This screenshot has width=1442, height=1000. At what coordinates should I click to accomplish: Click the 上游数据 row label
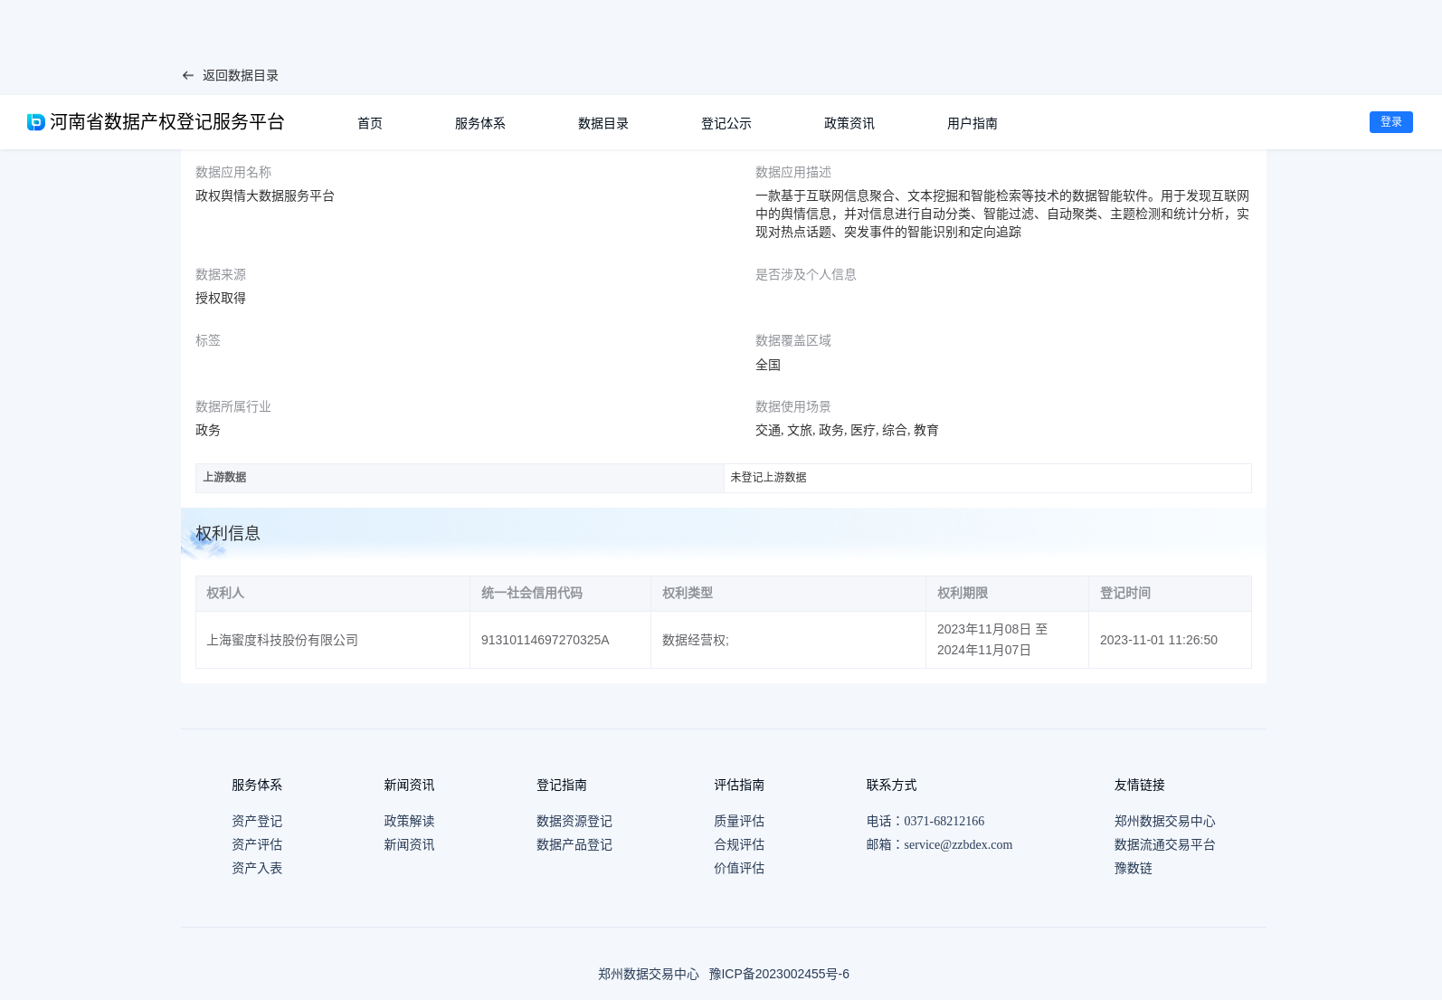pyautogui.click(x=460, y=478)
